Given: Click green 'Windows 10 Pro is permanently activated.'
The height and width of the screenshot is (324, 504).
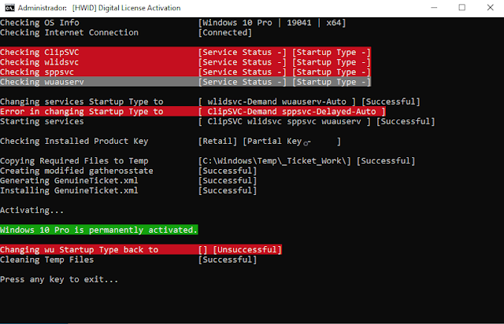Looking at the screenshot, I should pos(98,230).
